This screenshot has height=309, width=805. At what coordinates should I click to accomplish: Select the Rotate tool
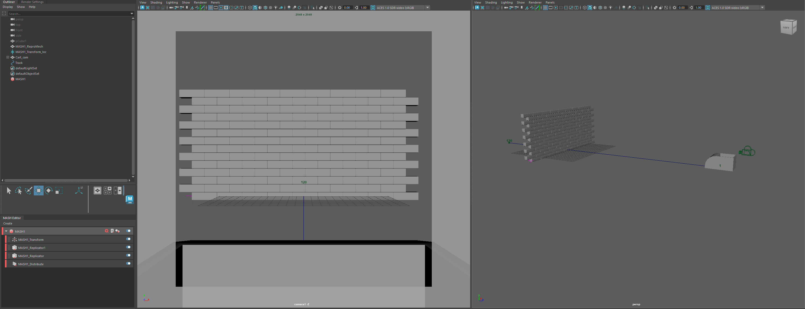click(x=48, y=191)
